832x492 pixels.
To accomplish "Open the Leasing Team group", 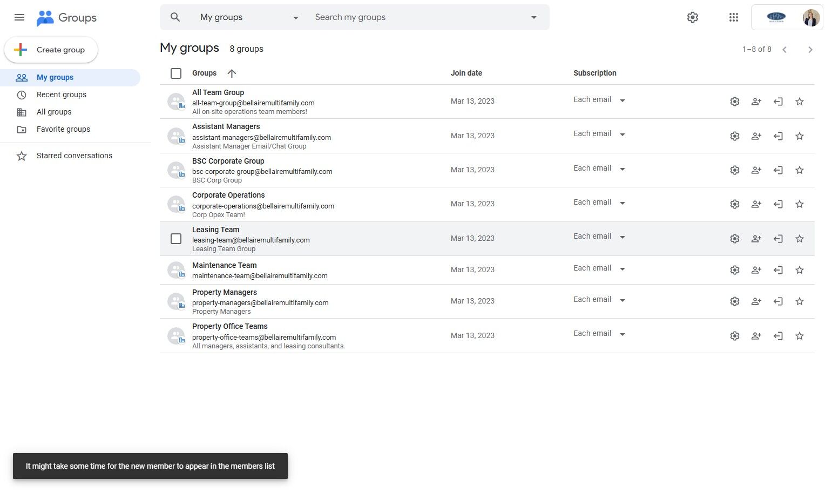I will [x=215, y=230].
